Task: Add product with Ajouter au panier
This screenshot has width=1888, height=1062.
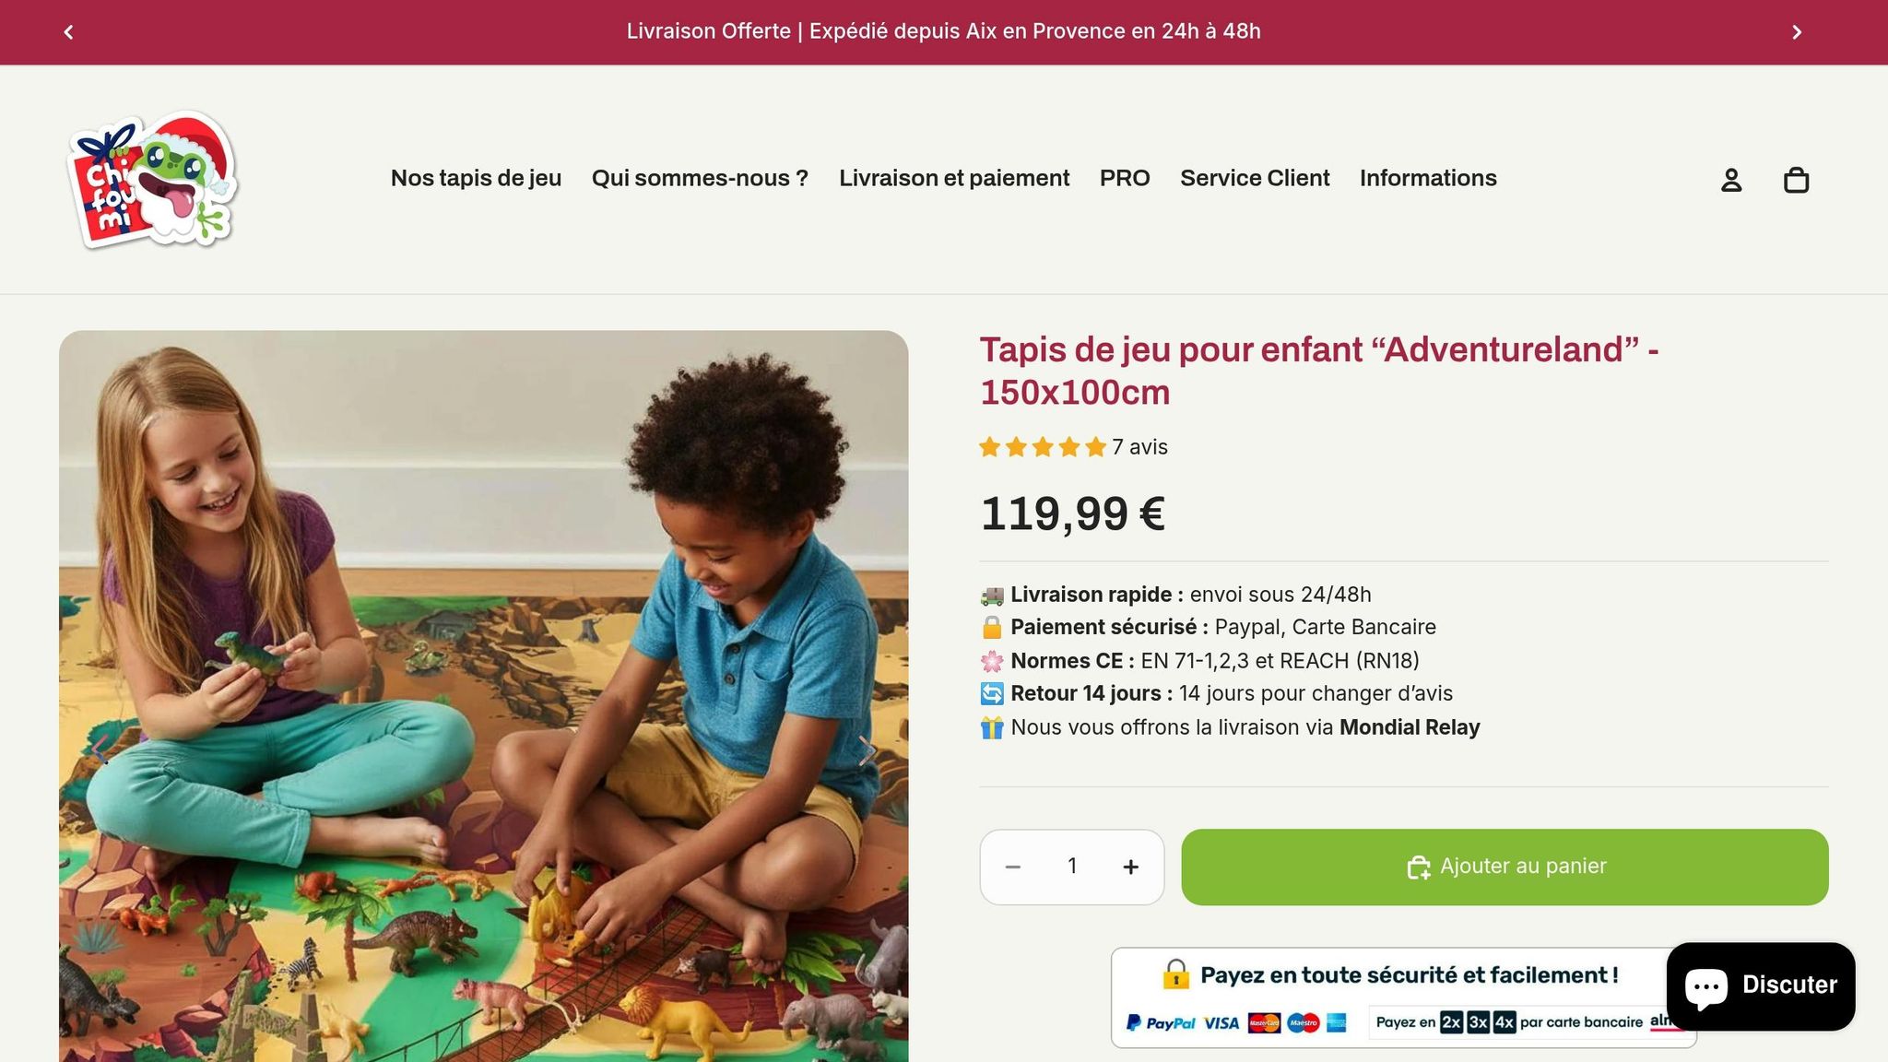Action: (1504, 867)
